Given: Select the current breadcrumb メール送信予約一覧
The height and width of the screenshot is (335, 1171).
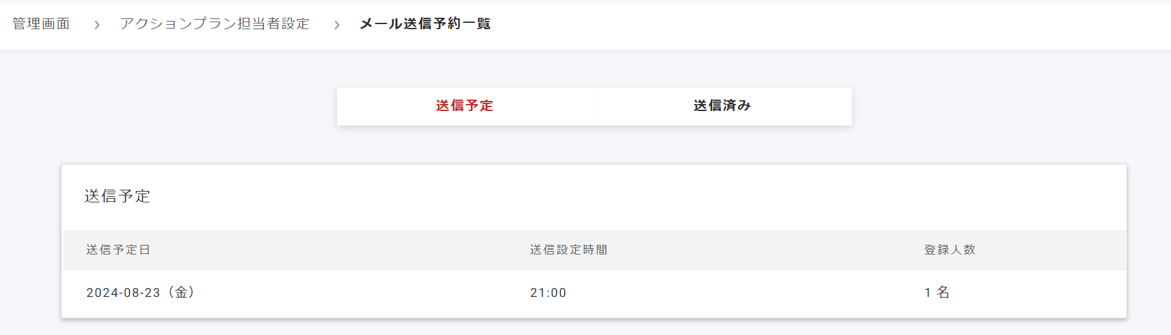Looking at the screenshot, I should click(x=425, y=24).
